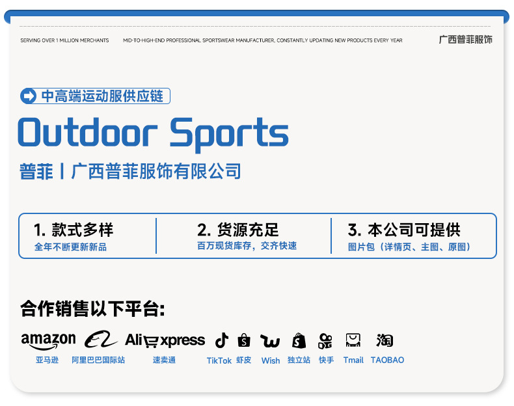The height and width of the screenshot is (406, 514).
Task: Click the Kuaishou camera icon
Action: pyautogui.click(x=325, y=341)
